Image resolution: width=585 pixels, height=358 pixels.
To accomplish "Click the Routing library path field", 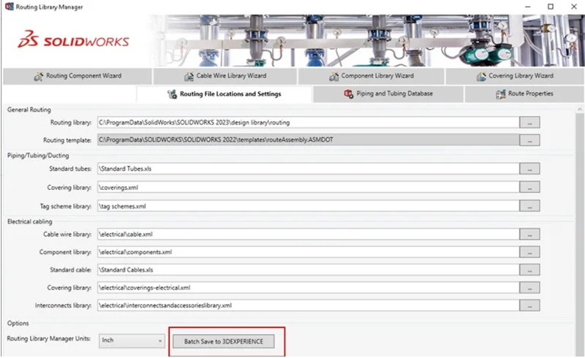I will (308, 122).
